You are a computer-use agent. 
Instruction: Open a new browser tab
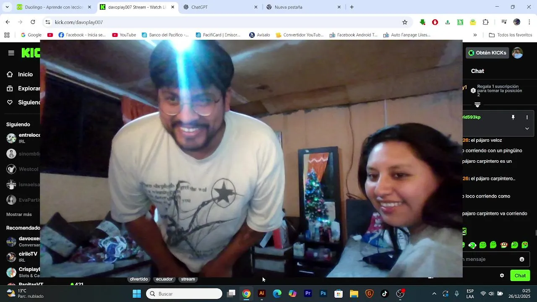click(352, 7)
